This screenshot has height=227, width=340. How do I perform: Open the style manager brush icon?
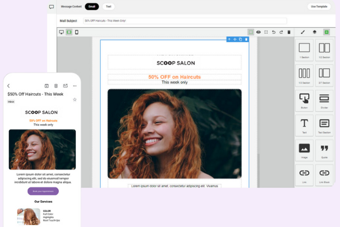(303, 32)
